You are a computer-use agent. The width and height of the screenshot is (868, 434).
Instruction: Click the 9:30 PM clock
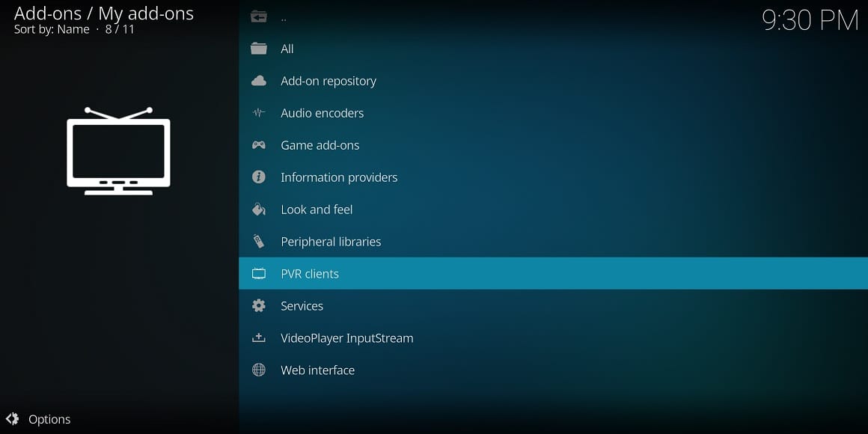pos(810,20)
